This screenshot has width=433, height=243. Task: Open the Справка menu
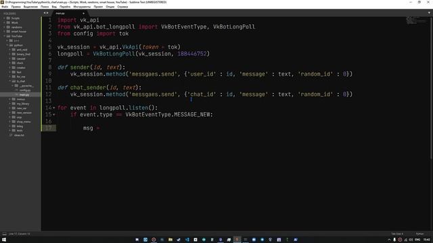click(x=122, y=7)
